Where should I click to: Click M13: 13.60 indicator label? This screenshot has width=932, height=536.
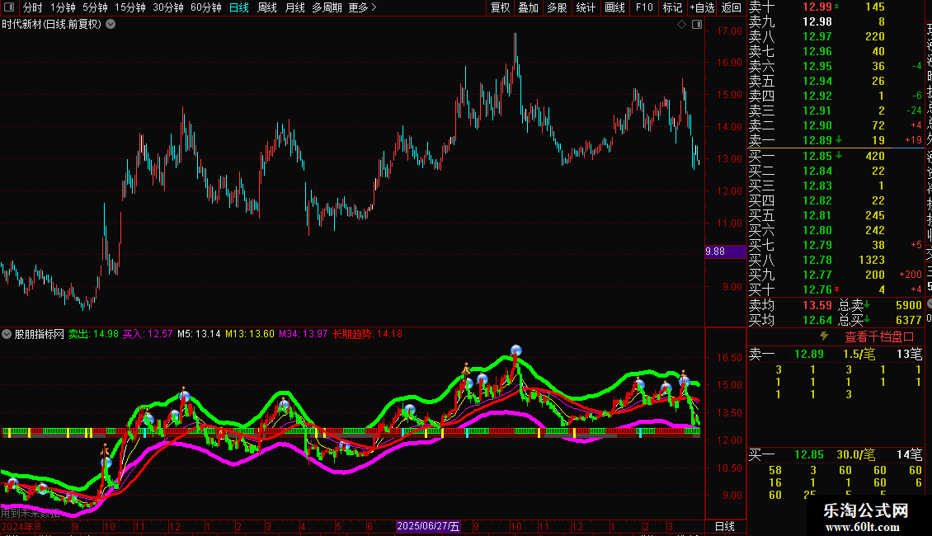click(250, 334)
